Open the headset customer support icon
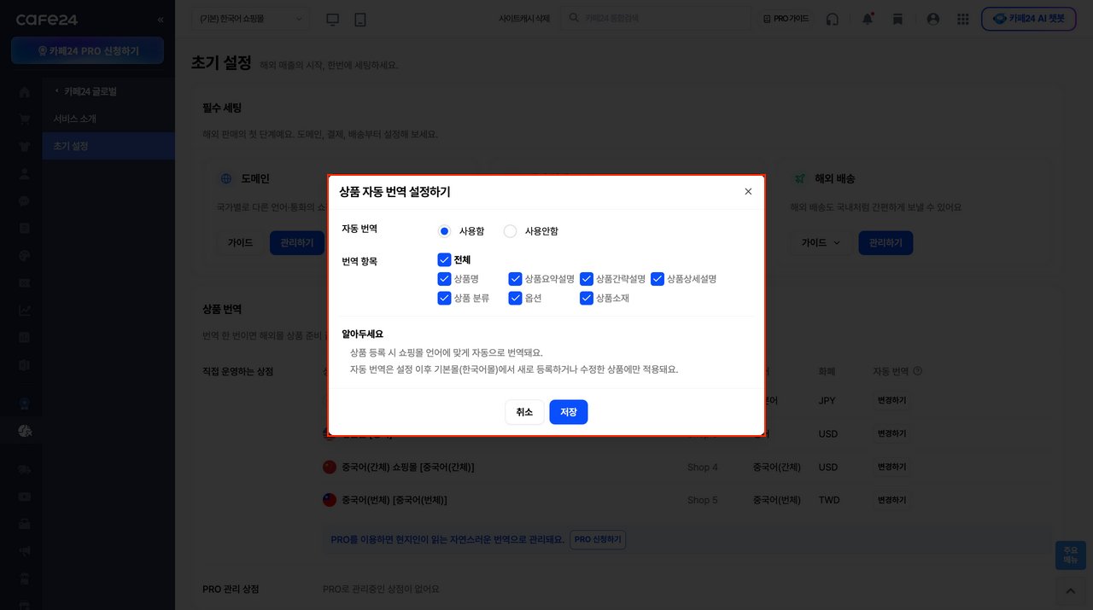Screen dimensions: 1093x610 click(833, 19)
